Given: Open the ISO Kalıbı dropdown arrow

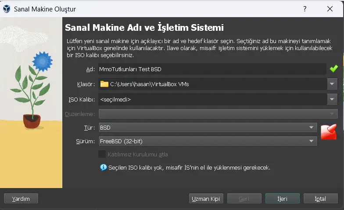Looking at the screenshot, I should [332, 99].
